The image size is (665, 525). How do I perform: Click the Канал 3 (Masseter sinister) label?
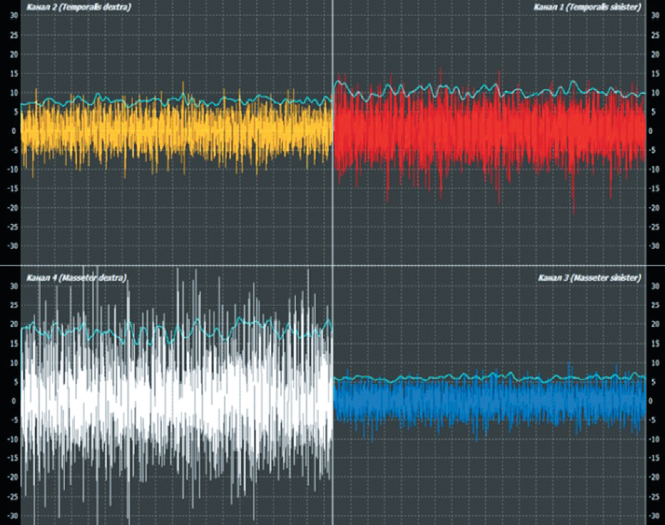click(x=591, y=277)
